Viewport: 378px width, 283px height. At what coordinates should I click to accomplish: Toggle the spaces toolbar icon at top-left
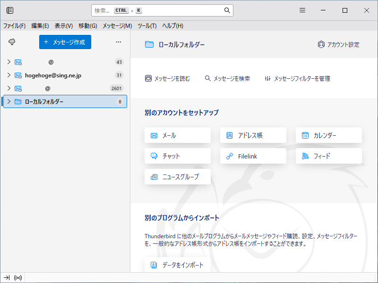(10, 10)
